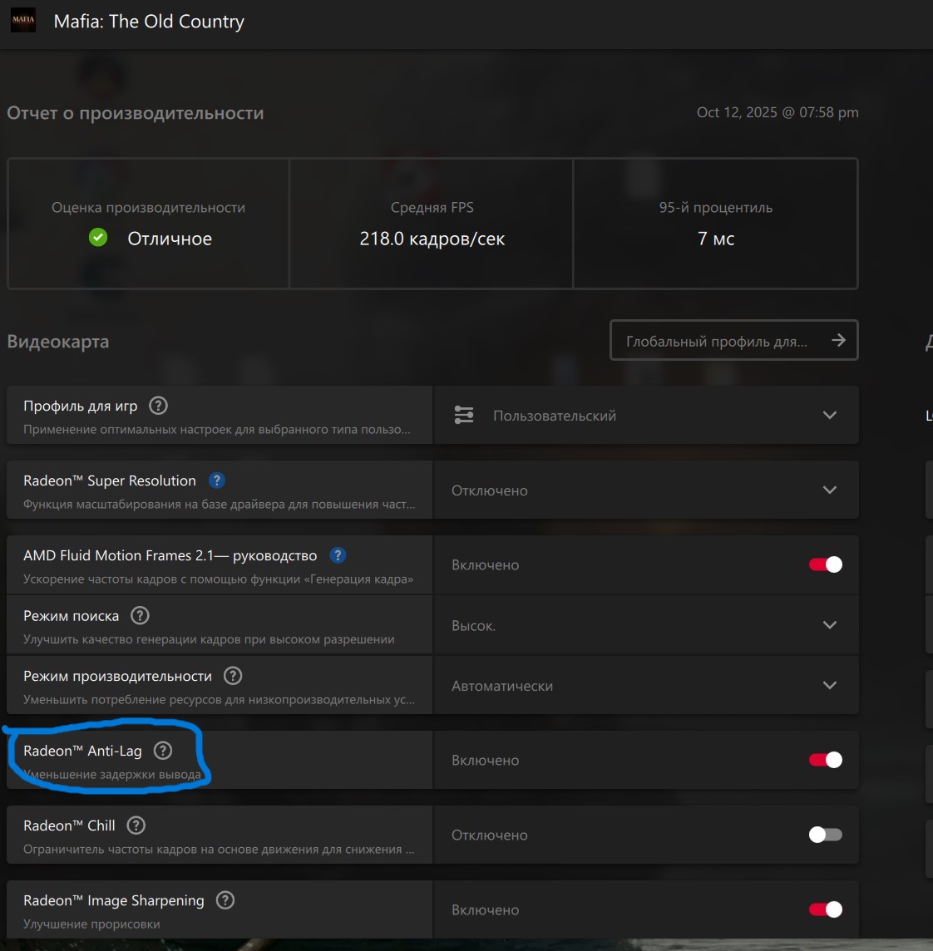Click the Оценка производительности result card
933x951 pixels.
pos(149,224)
